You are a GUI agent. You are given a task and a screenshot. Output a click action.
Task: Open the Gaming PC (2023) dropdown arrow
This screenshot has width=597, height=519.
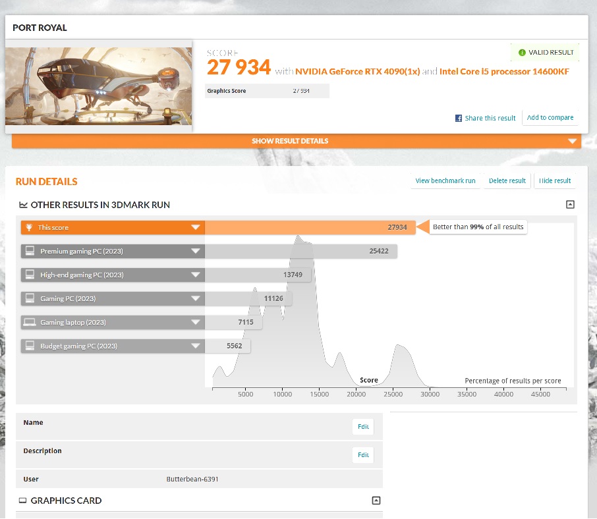coord(196,299)
